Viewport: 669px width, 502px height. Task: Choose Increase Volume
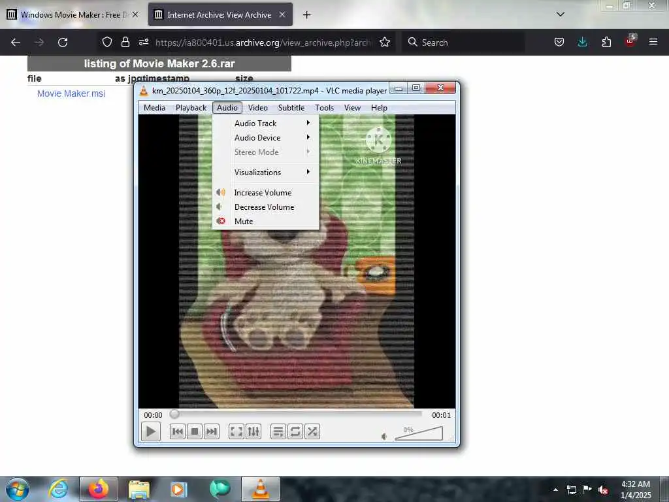(x=265, y=193)
